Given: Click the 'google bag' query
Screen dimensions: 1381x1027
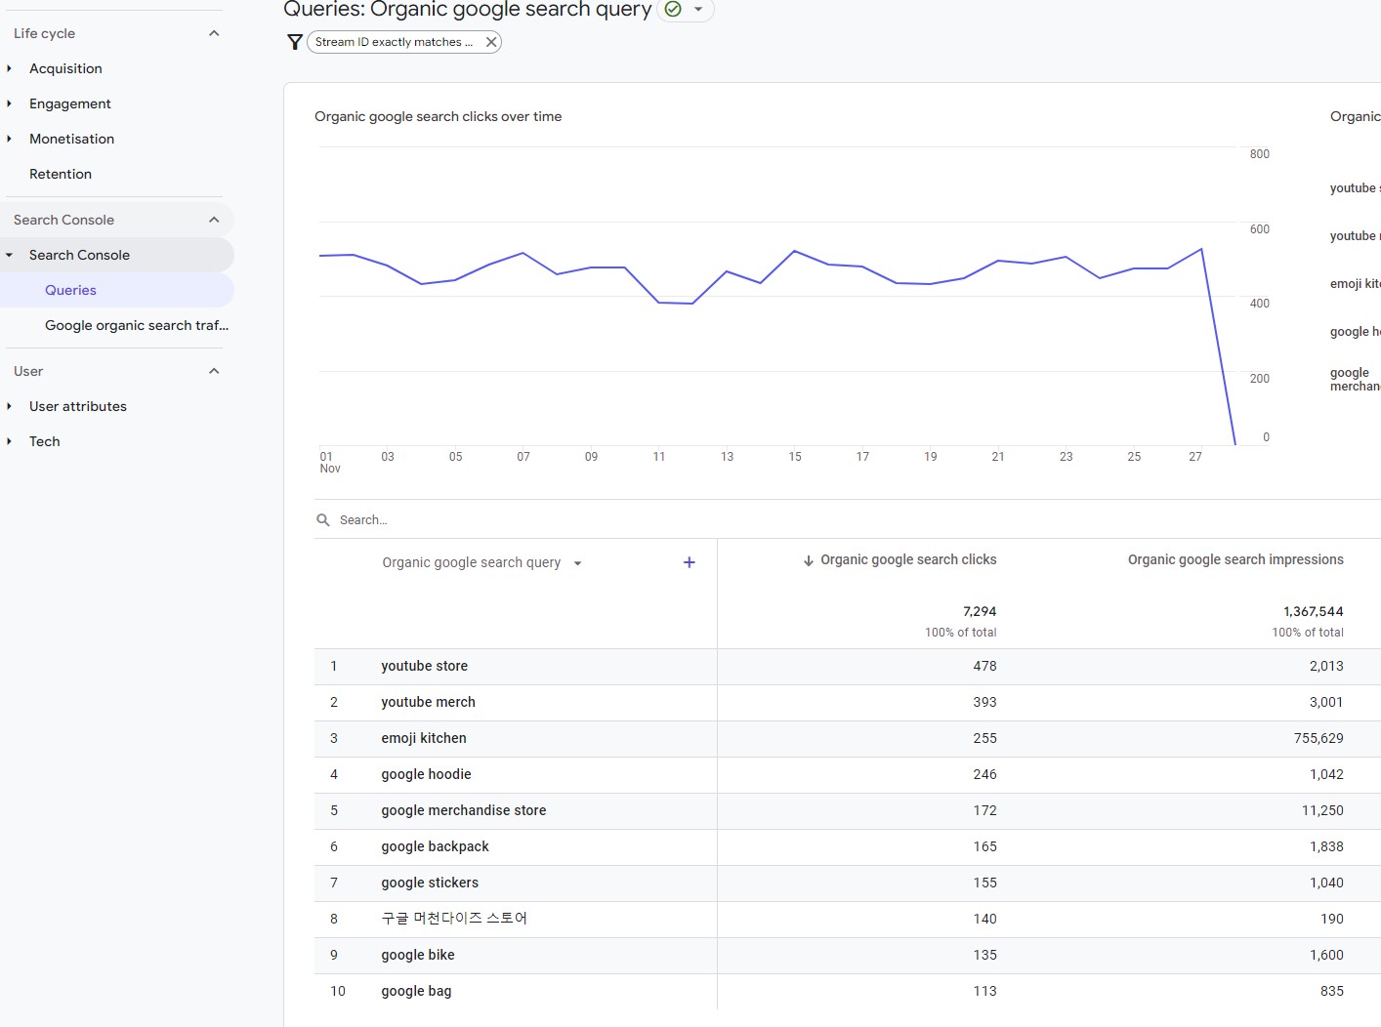Looking at the screenshot, I should pyautogui.click(x=416, y=991).
